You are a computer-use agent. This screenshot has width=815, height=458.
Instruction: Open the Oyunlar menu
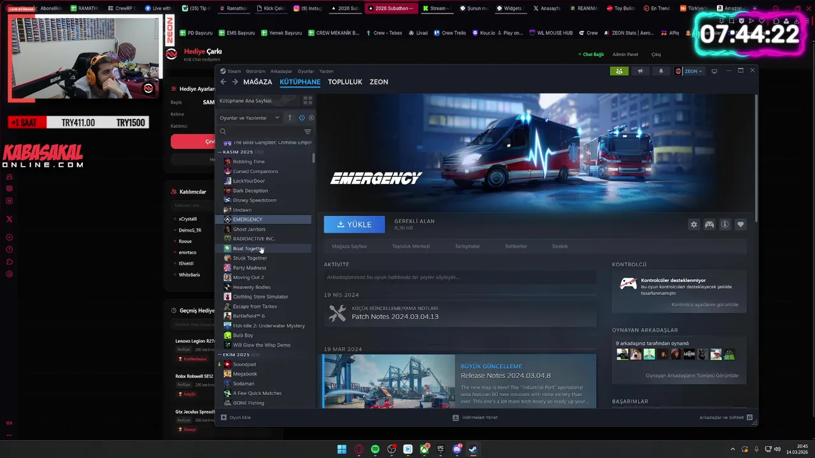(306, 71)
